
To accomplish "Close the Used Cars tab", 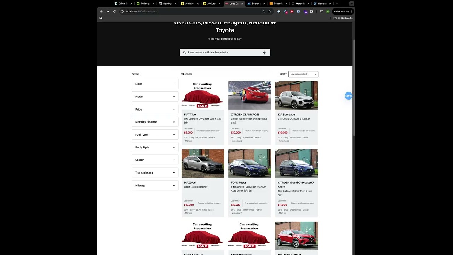I will point(242,4).
